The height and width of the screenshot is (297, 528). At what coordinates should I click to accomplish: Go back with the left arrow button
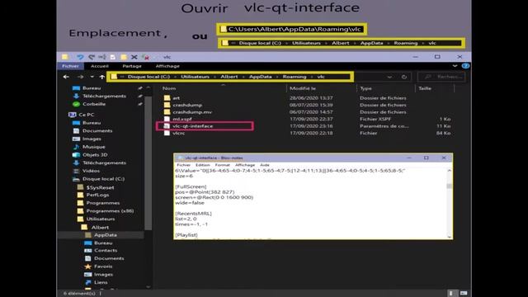tap(66, 77)
